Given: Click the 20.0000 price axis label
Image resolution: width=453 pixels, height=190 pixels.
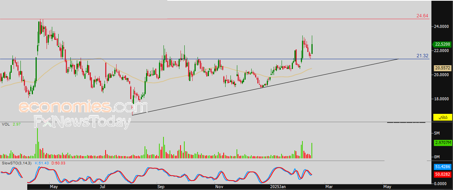Looking at the screenshot, I should [441, 75].
